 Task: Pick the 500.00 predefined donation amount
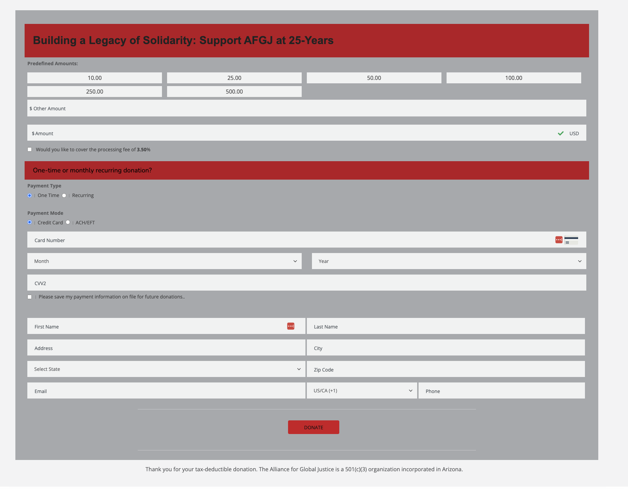coord(234,92)
